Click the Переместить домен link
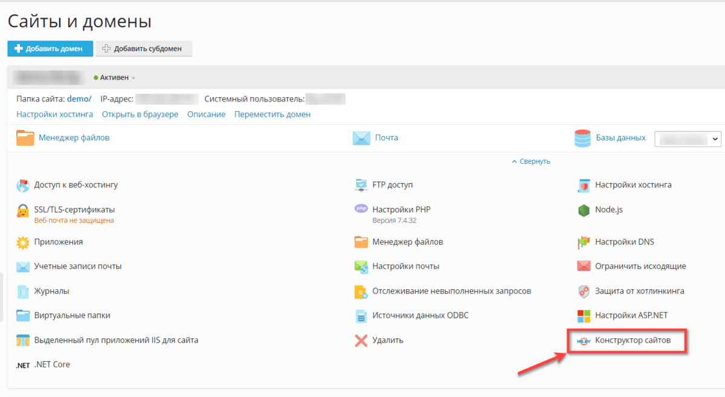This screenshot has width=725, height=397. pos(272,114)
